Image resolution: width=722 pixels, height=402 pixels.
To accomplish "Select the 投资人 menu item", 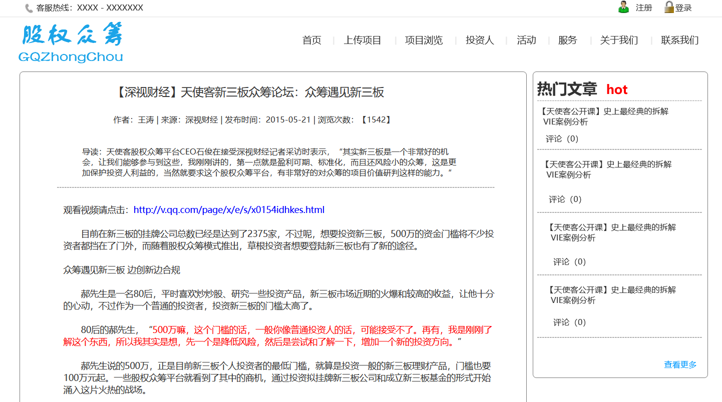I will click(480, 40).
